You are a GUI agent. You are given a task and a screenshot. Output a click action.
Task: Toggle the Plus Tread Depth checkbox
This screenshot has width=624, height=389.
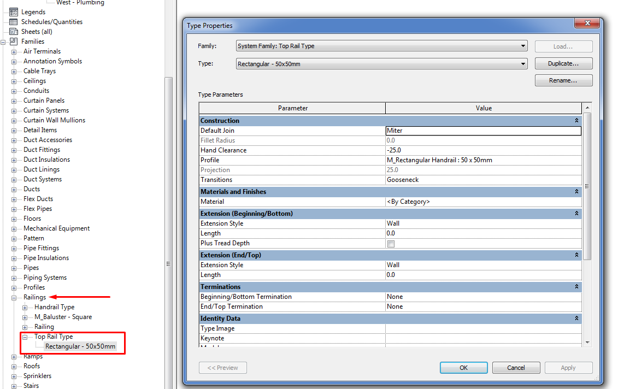coord(391,244)
